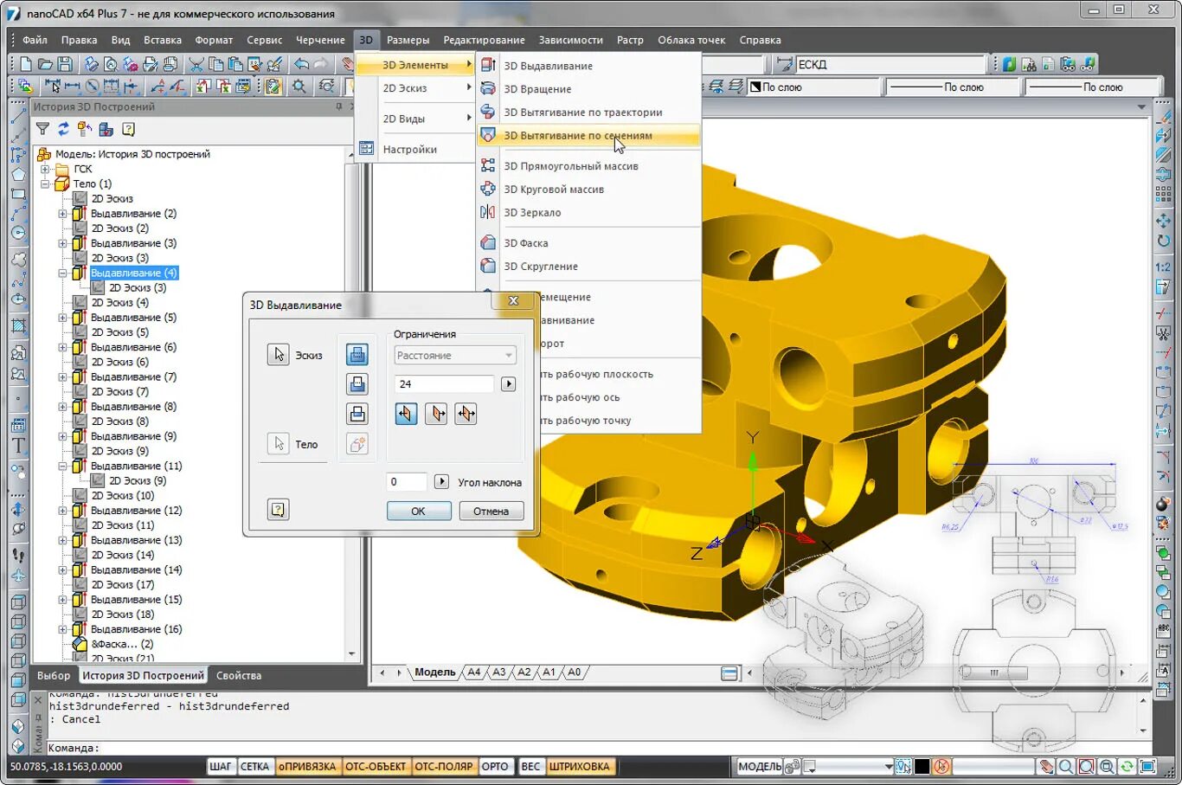
Task: Choose the opposite extrusion direction icon
Action: point(436,414)
